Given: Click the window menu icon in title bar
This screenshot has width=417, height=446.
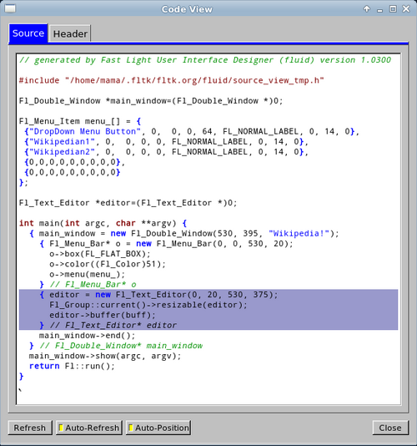Looking at the screenshot, I should coord(10,9).
